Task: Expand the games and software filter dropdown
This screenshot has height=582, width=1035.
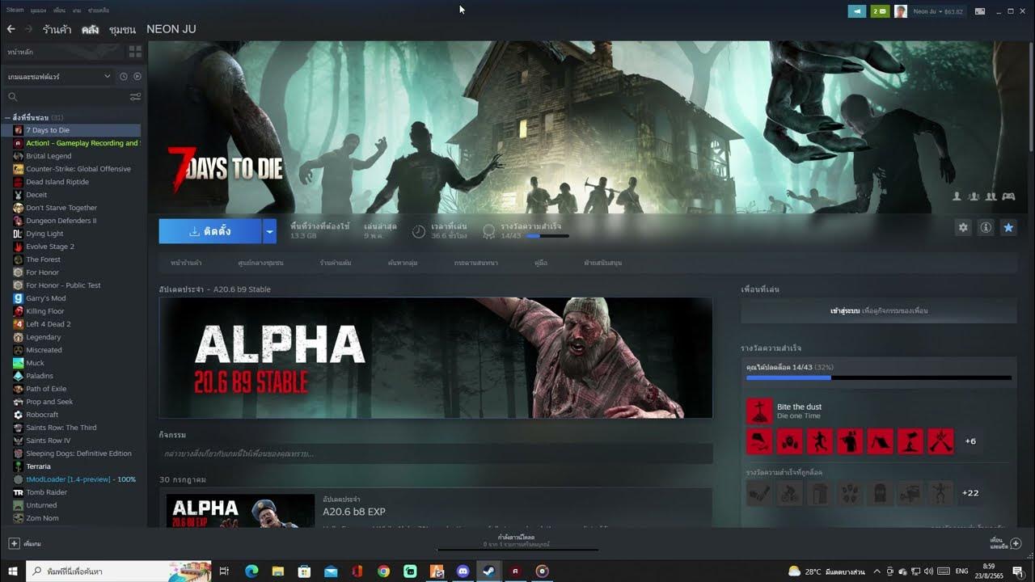Action: coord(107,76)
